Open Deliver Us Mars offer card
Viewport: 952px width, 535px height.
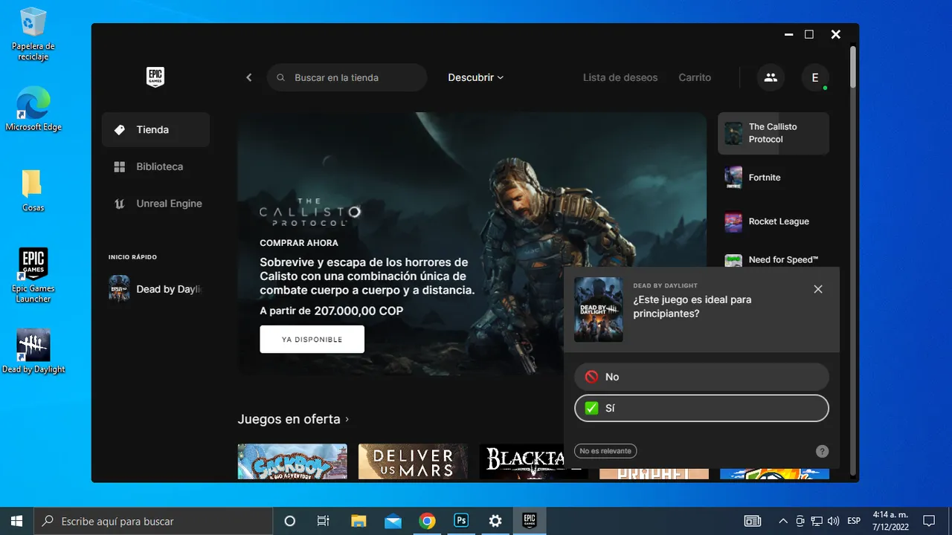coord(413,461)
